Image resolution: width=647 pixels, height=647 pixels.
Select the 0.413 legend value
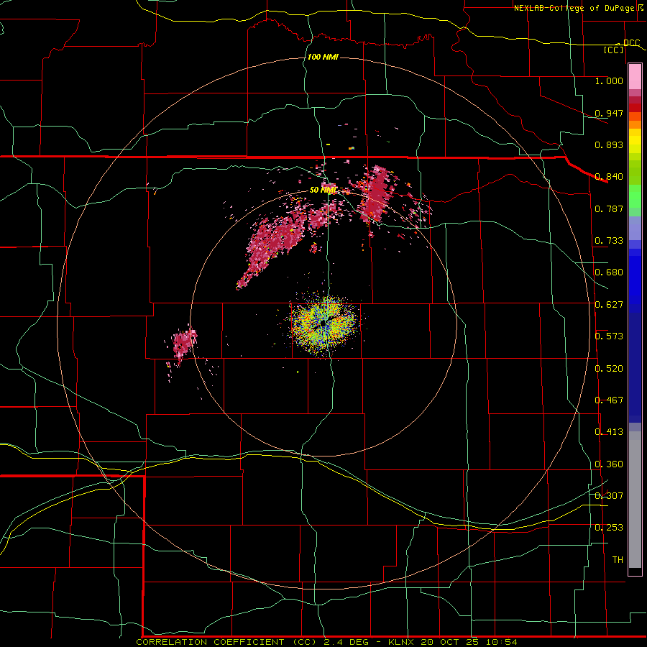click(609, 432)
